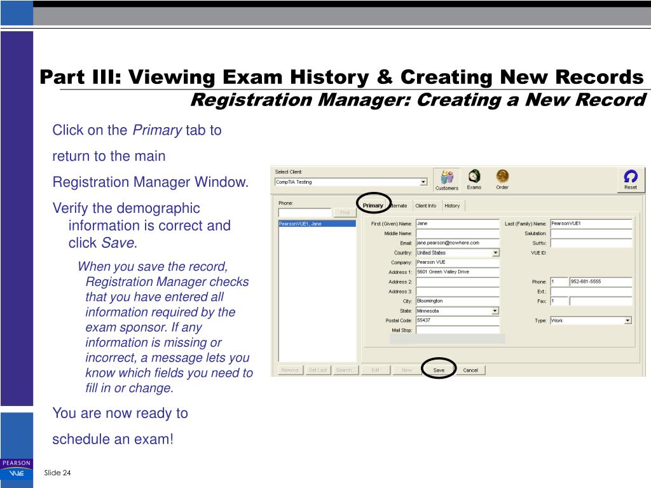Click the Search... button
The width and height of the screenshot is (651, 488).
[345, 370]
